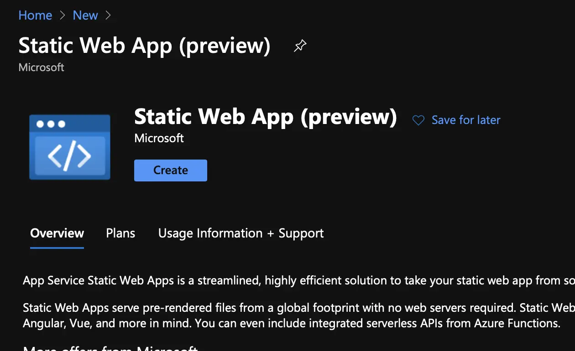
Task: Open the Usage Information + Support tab
Action: click(x=240, y=233)
